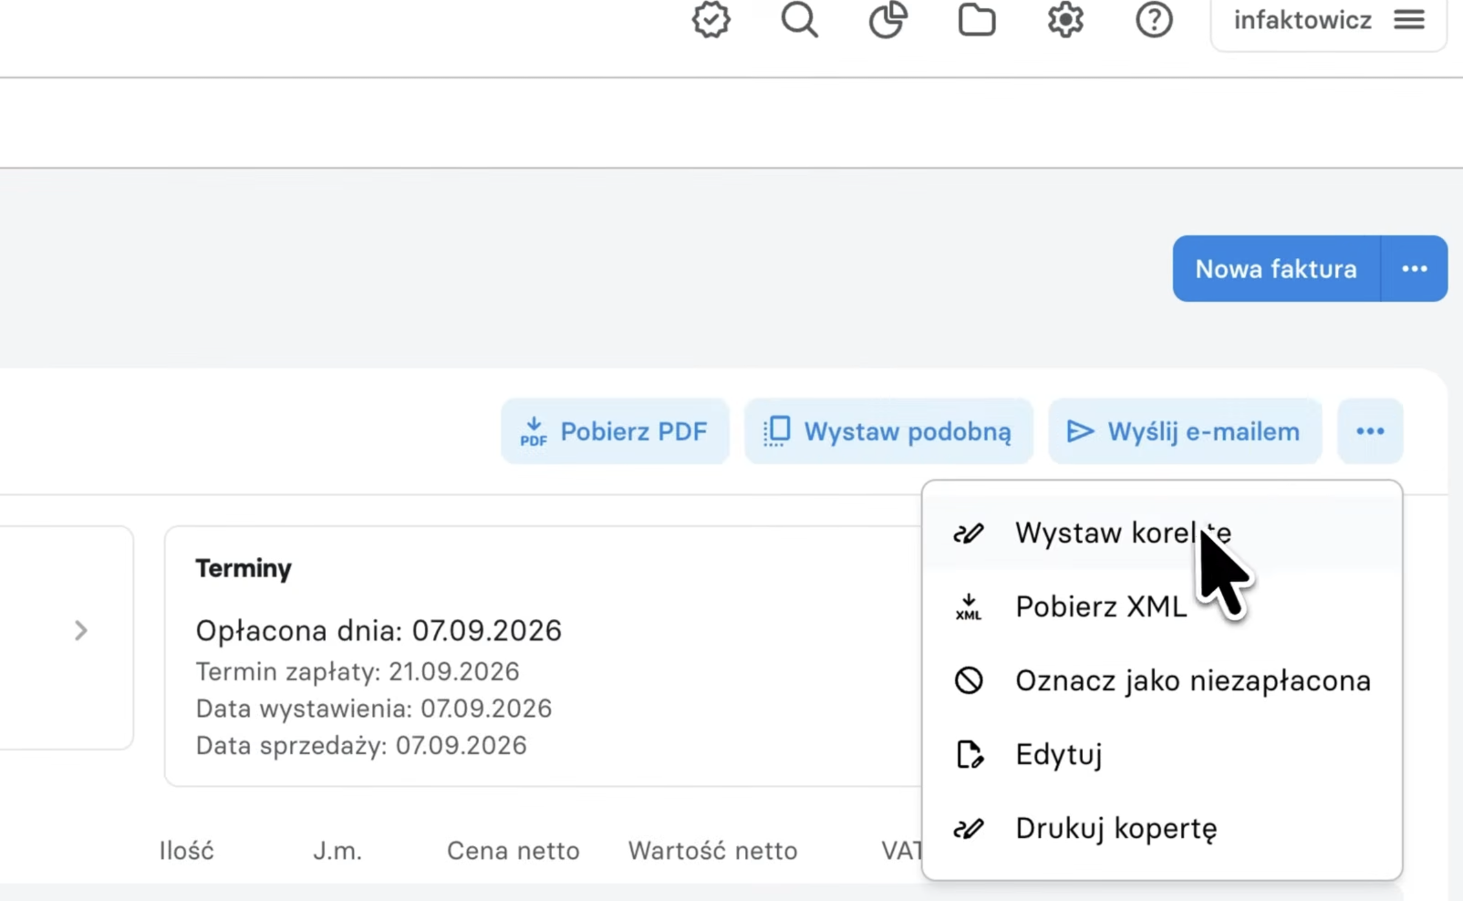Select Edytuj in the dropdown menu

tap(1162, 754)
